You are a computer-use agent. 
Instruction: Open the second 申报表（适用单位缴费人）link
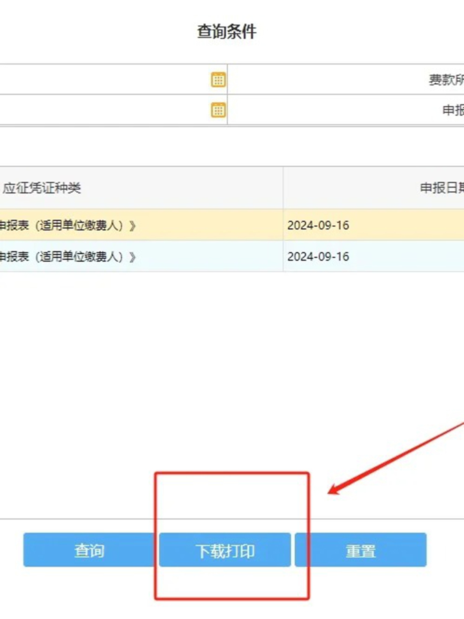point(64,257)
